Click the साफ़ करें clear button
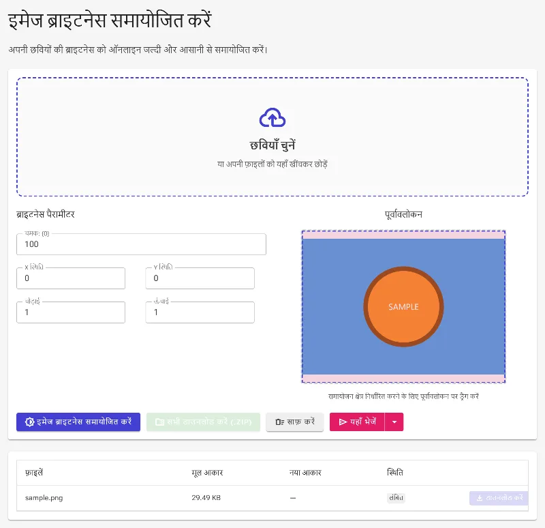545x528 pixels. coord(295,422)
